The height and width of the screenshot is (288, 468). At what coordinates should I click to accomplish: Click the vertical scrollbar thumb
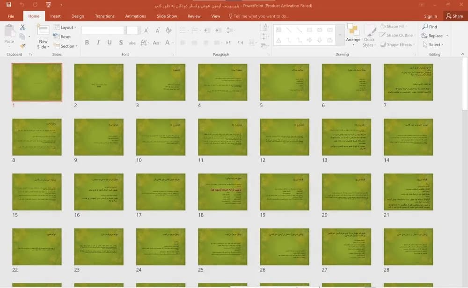pyautogui.click(x=465, y=84)
